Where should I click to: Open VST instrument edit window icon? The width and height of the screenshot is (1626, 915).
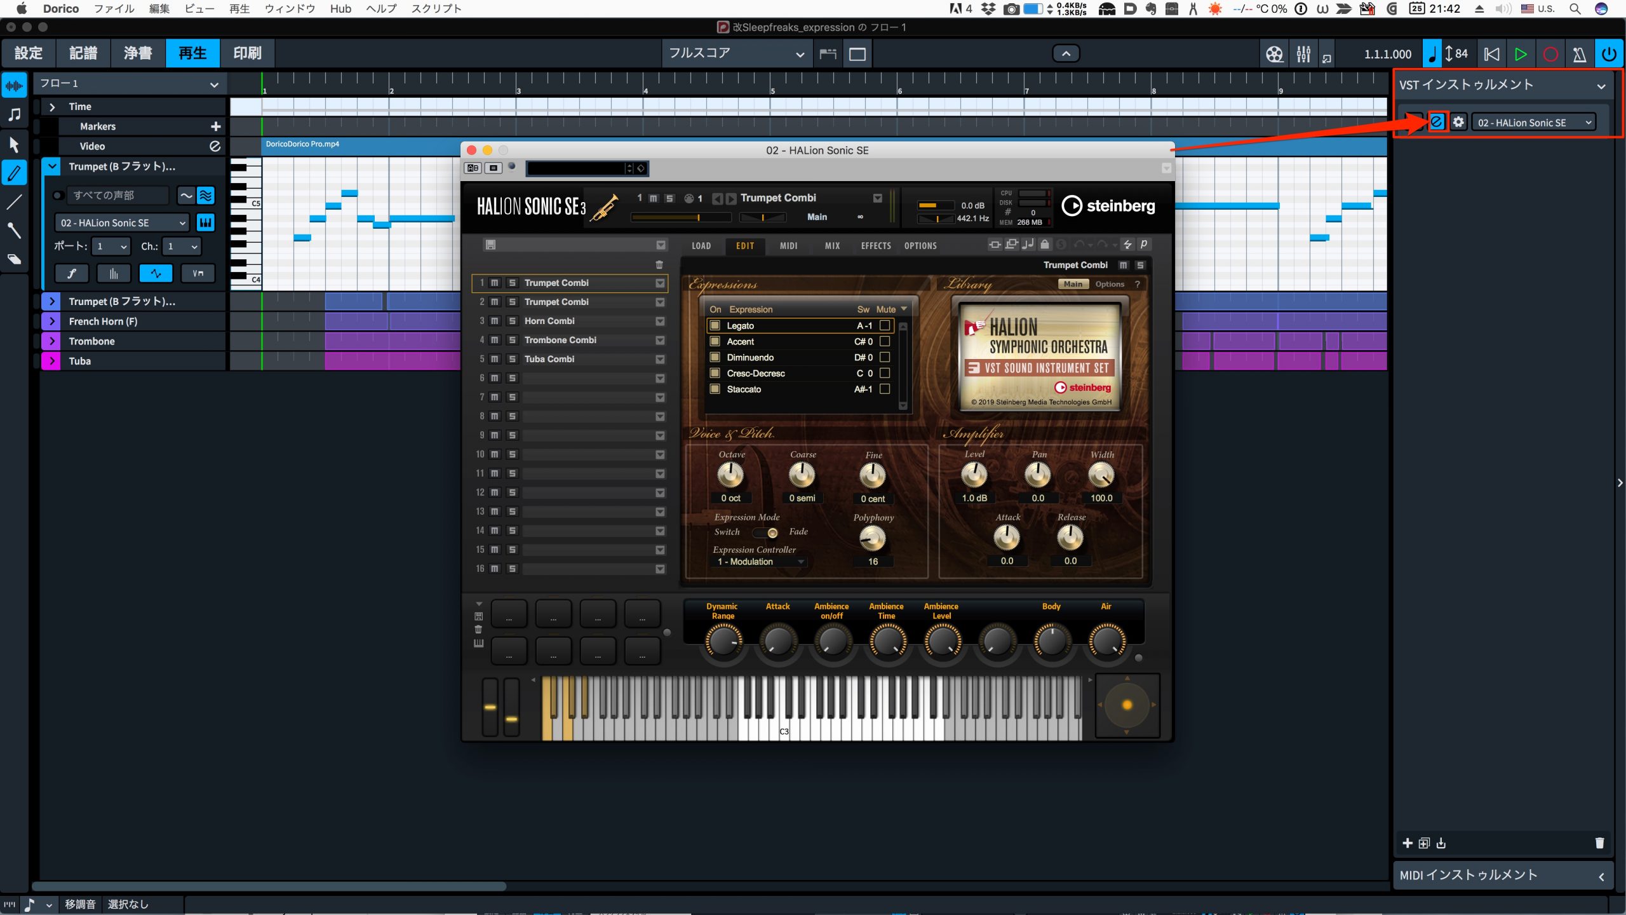point(1437,122)
